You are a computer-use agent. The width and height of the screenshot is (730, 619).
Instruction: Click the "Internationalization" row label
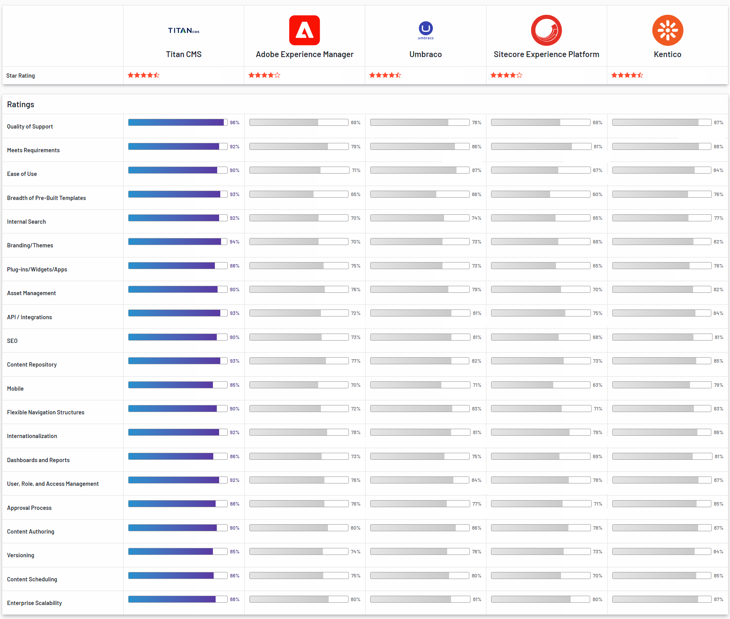[x=32, y=436]
